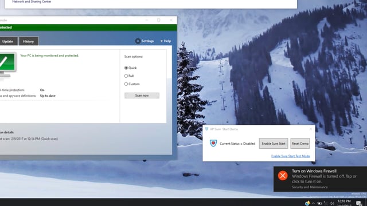
Task: Click 'Network and Sharing Center' text in back window
Action: point(32,2)
